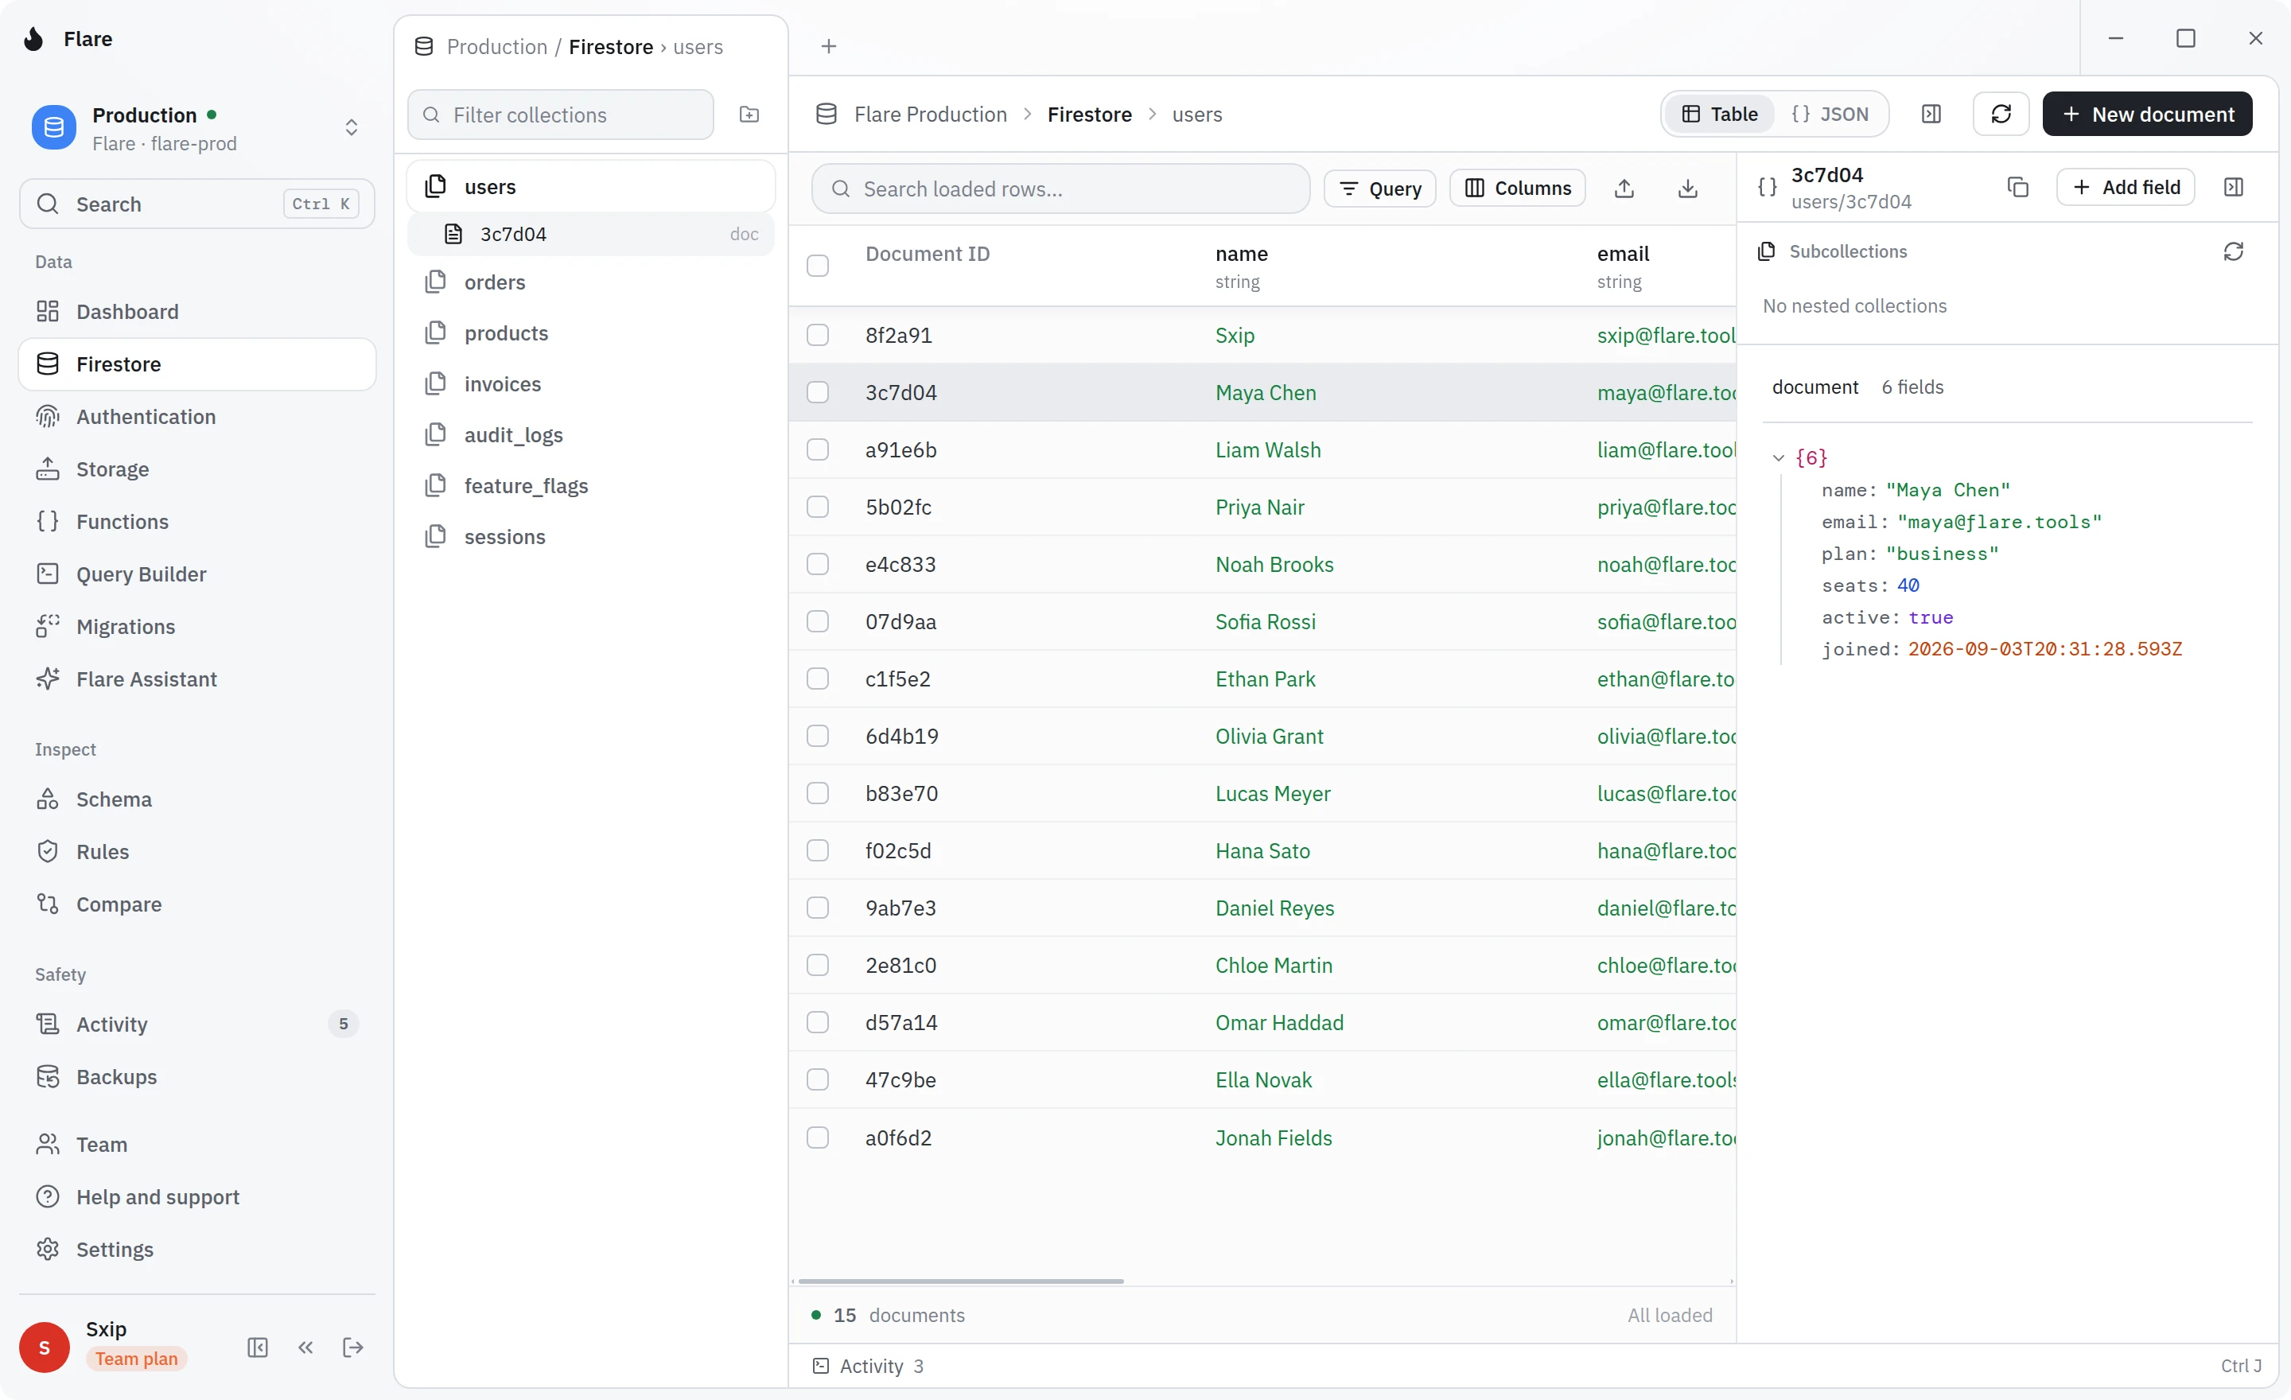The image size is (2291, 1400).
Task: Select all rows with header checkbox
Action: coord(817,266)
